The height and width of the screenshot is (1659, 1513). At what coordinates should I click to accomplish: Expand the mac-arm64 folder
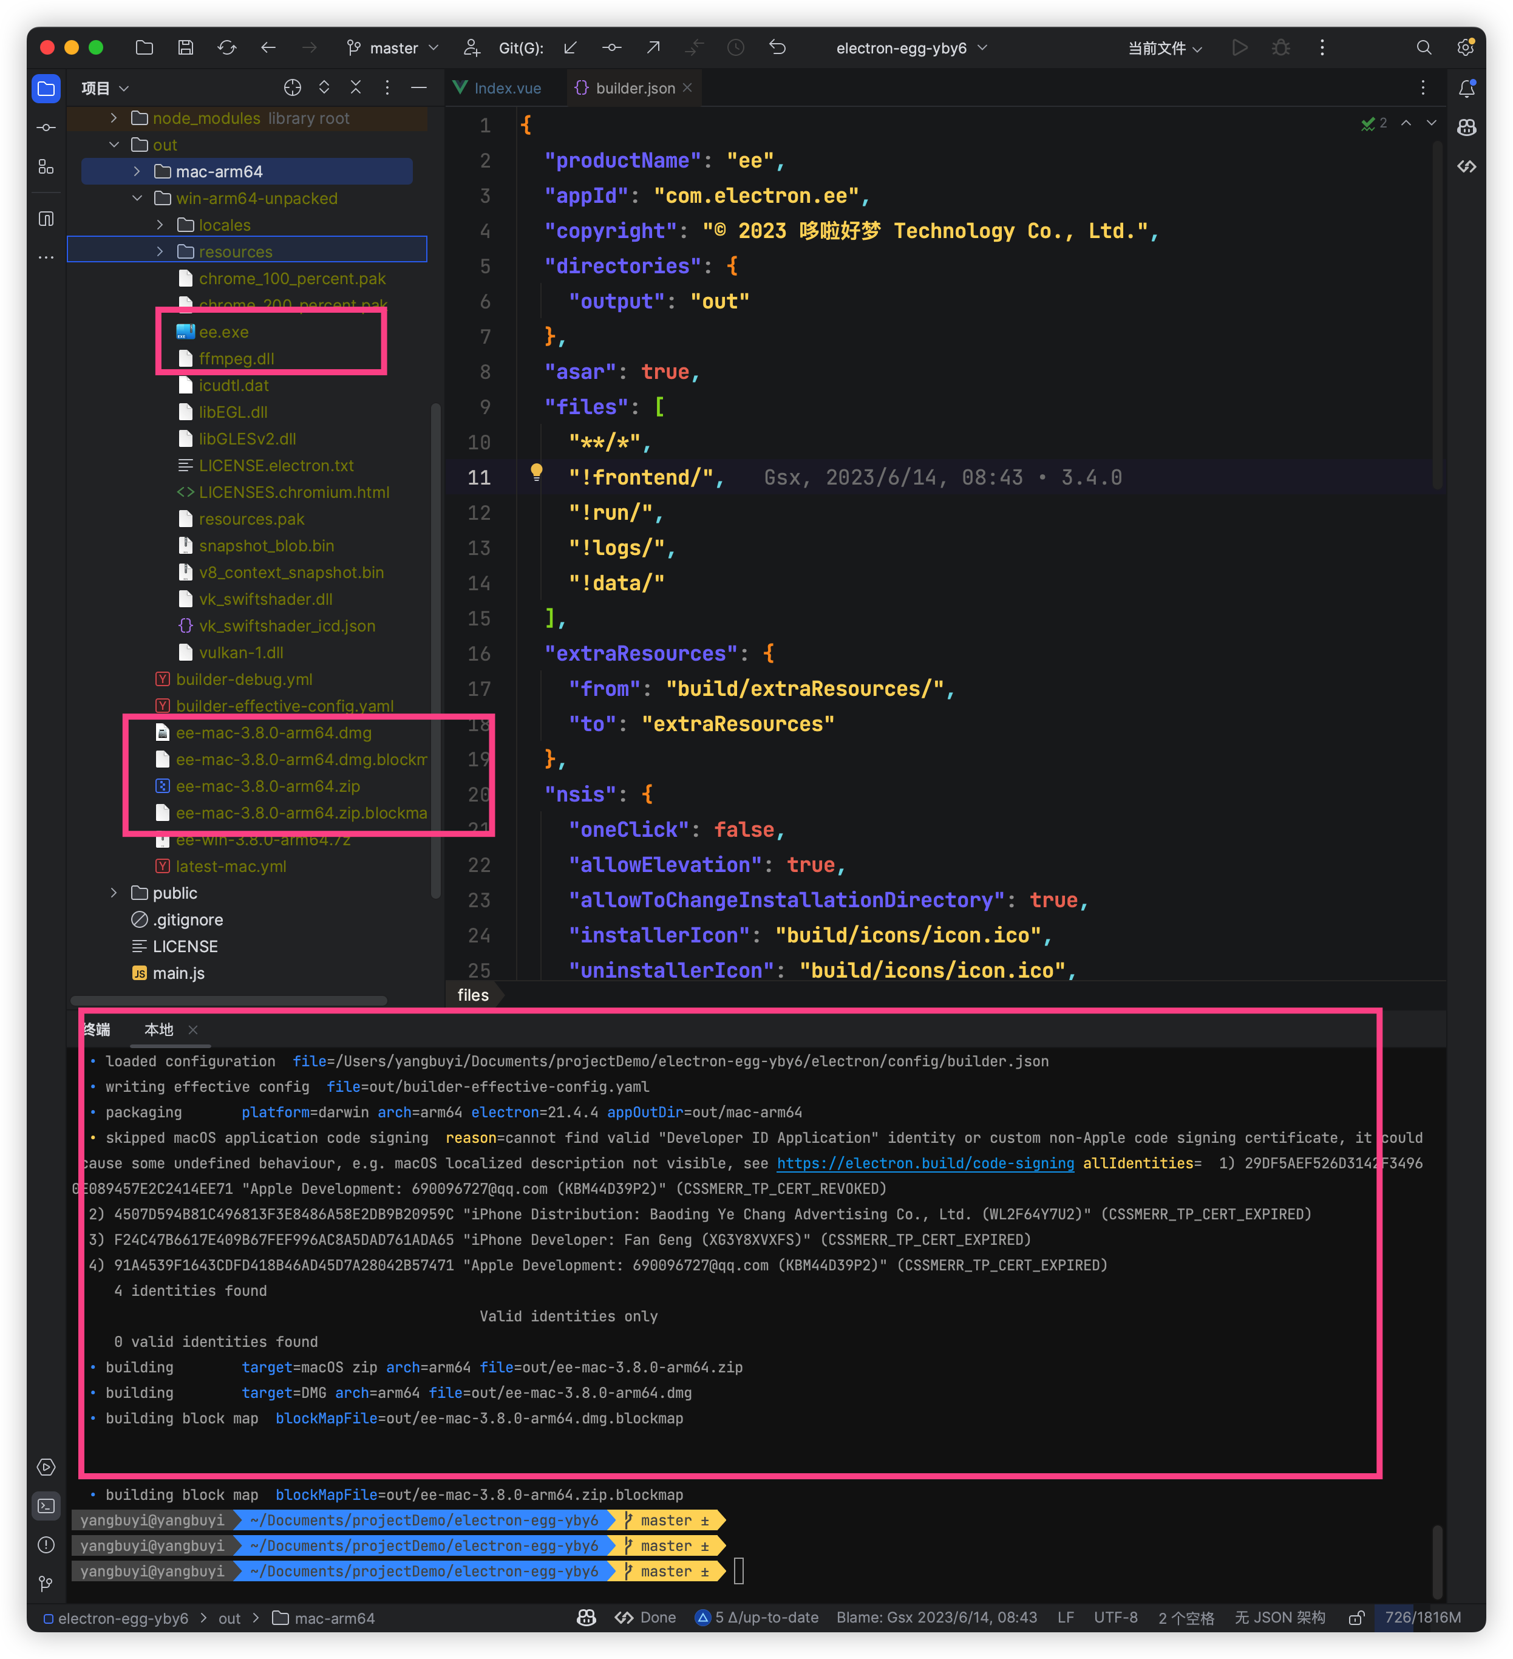pos(137,171)
